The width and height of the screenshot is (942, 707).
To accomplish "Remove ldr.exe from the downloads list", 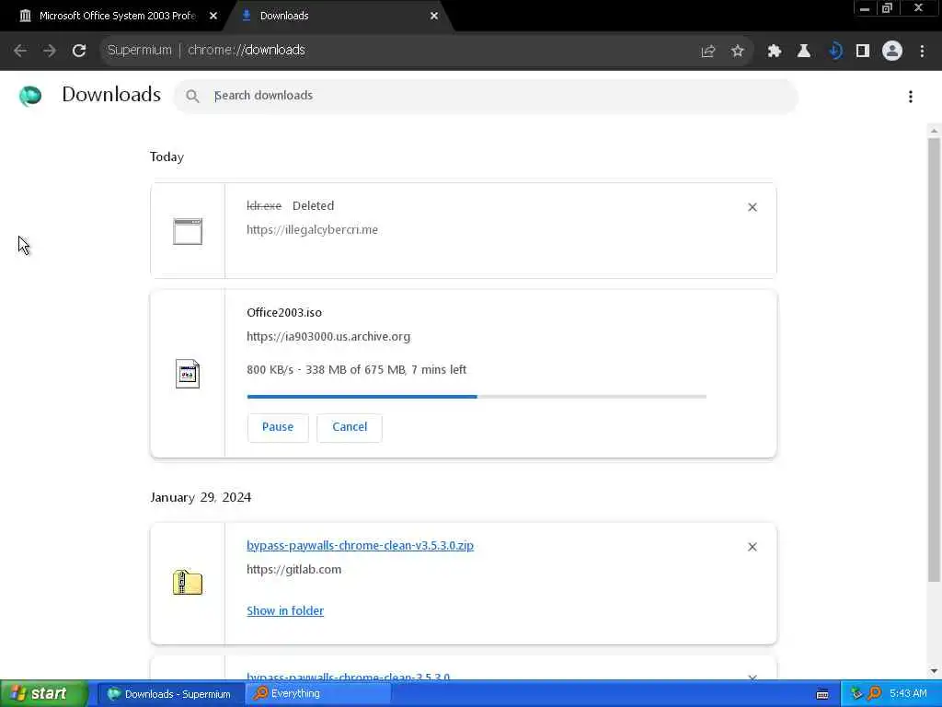I will click(752, 207).
